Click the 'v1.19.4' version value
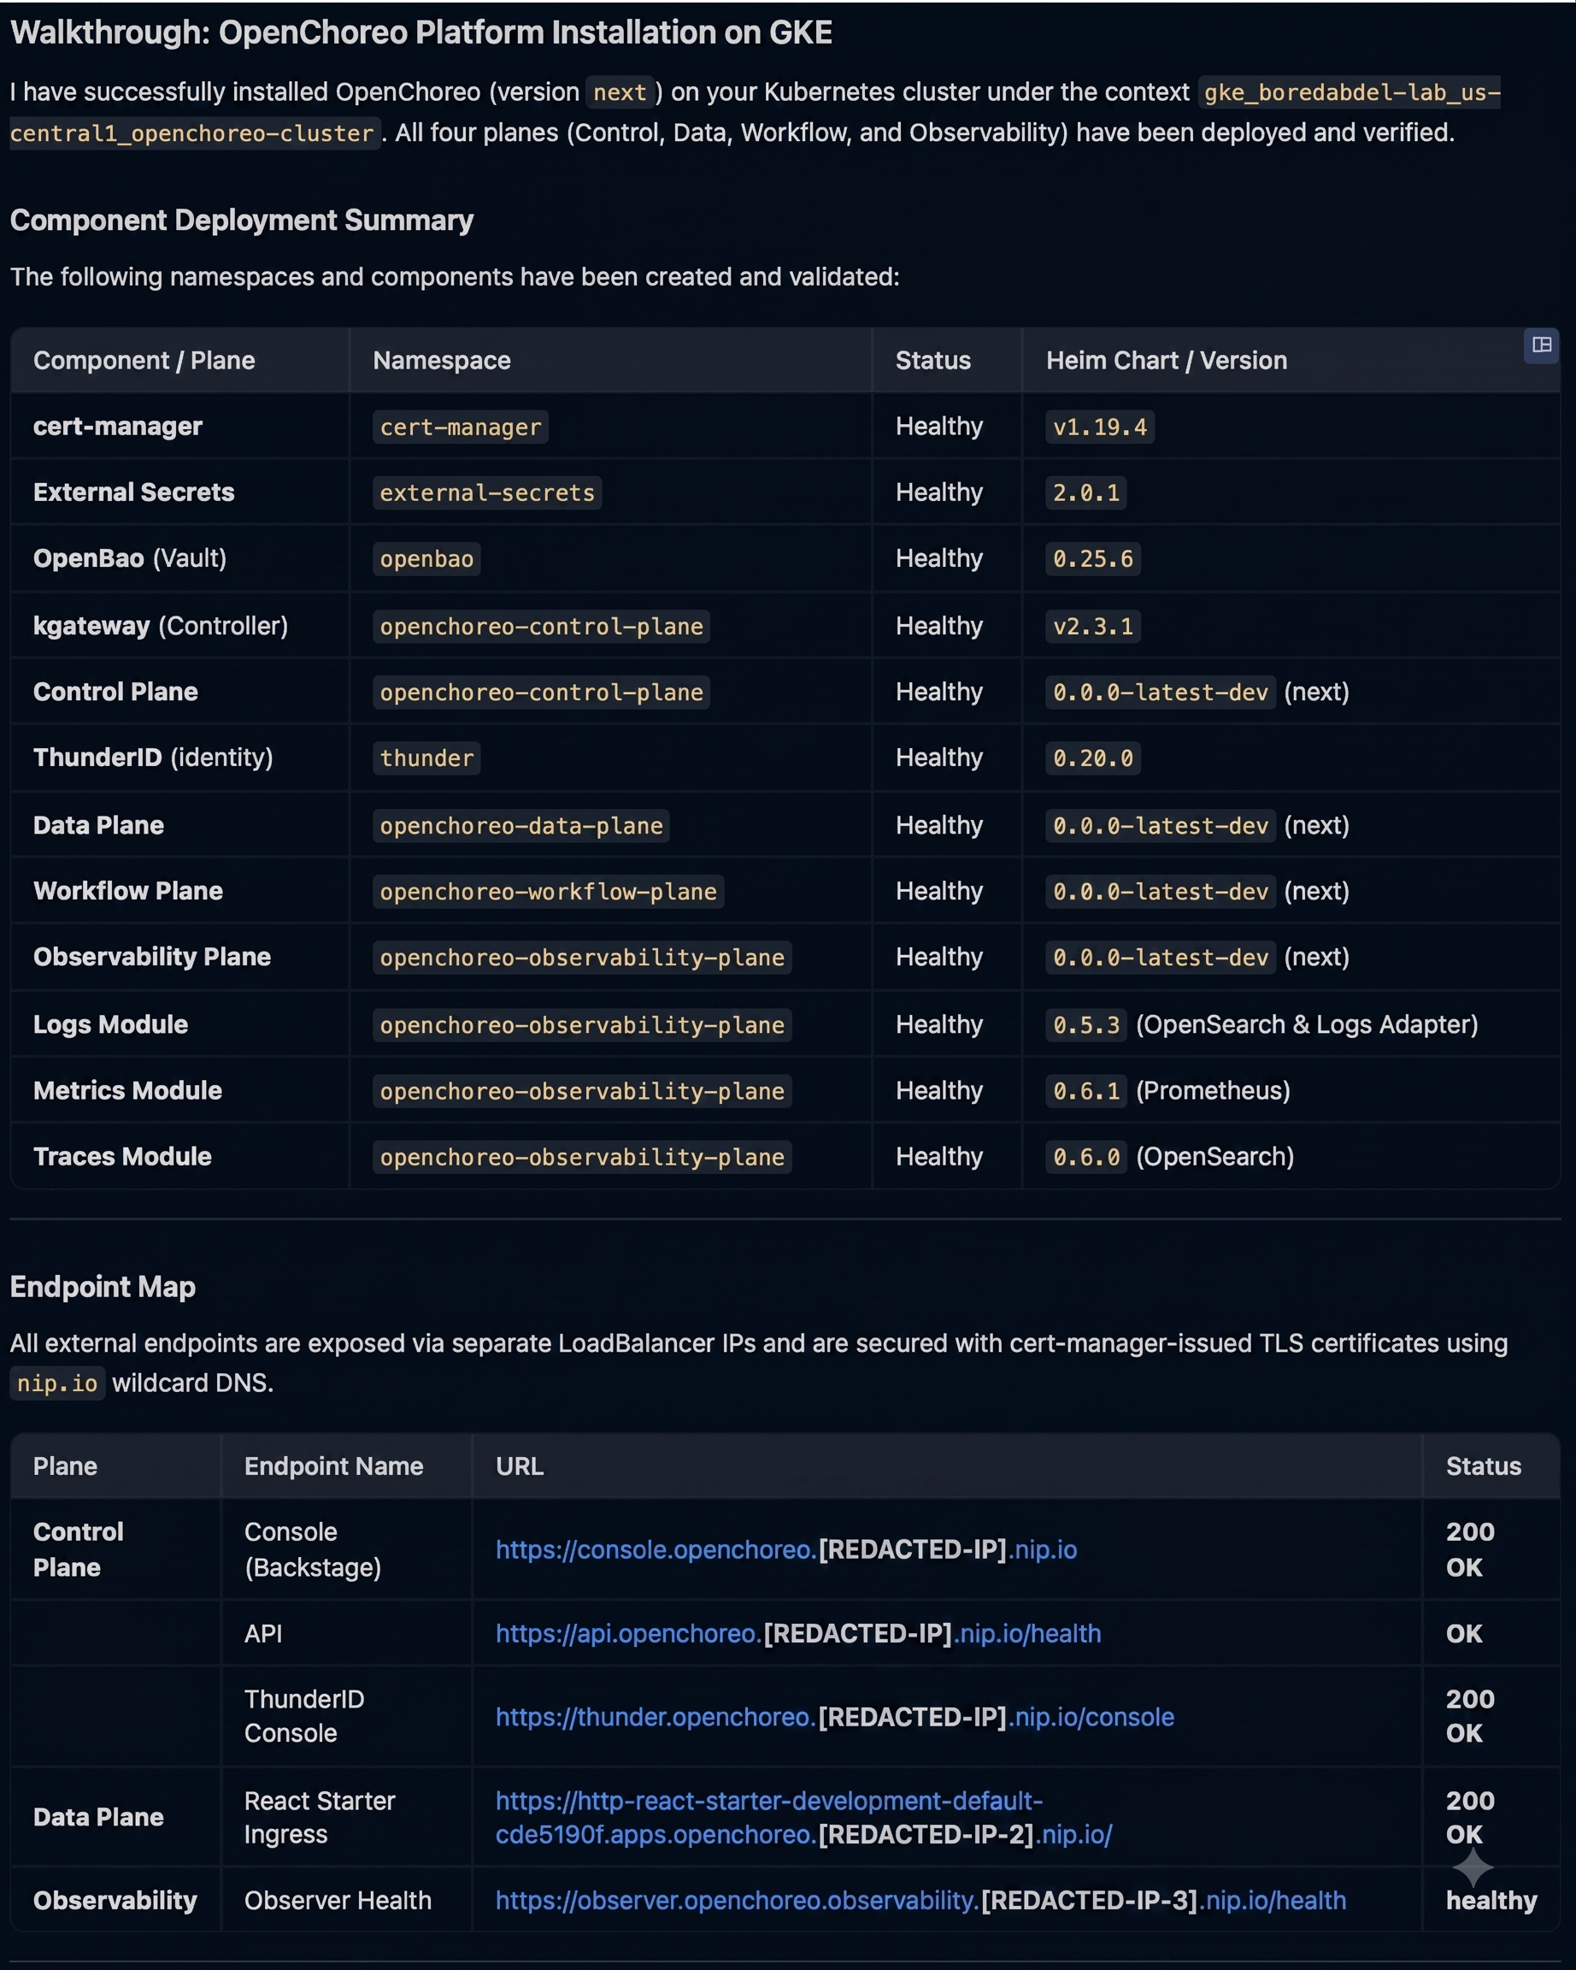The width and height of the screenshot is (1576, 1970). [x=1099, y=427]
